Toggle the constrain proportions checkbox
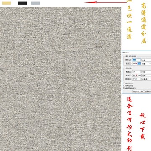This screenshot has width=151, height=151. (x=124, y=86)
